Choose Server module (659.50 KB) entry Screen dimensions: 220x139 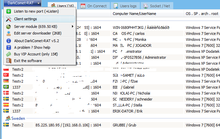[40, 27]
